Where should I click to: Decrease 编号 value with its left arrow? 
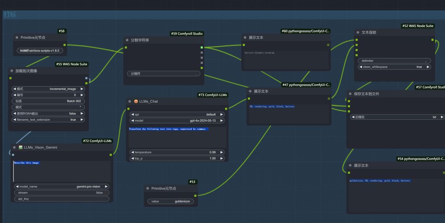click(14, 95)
